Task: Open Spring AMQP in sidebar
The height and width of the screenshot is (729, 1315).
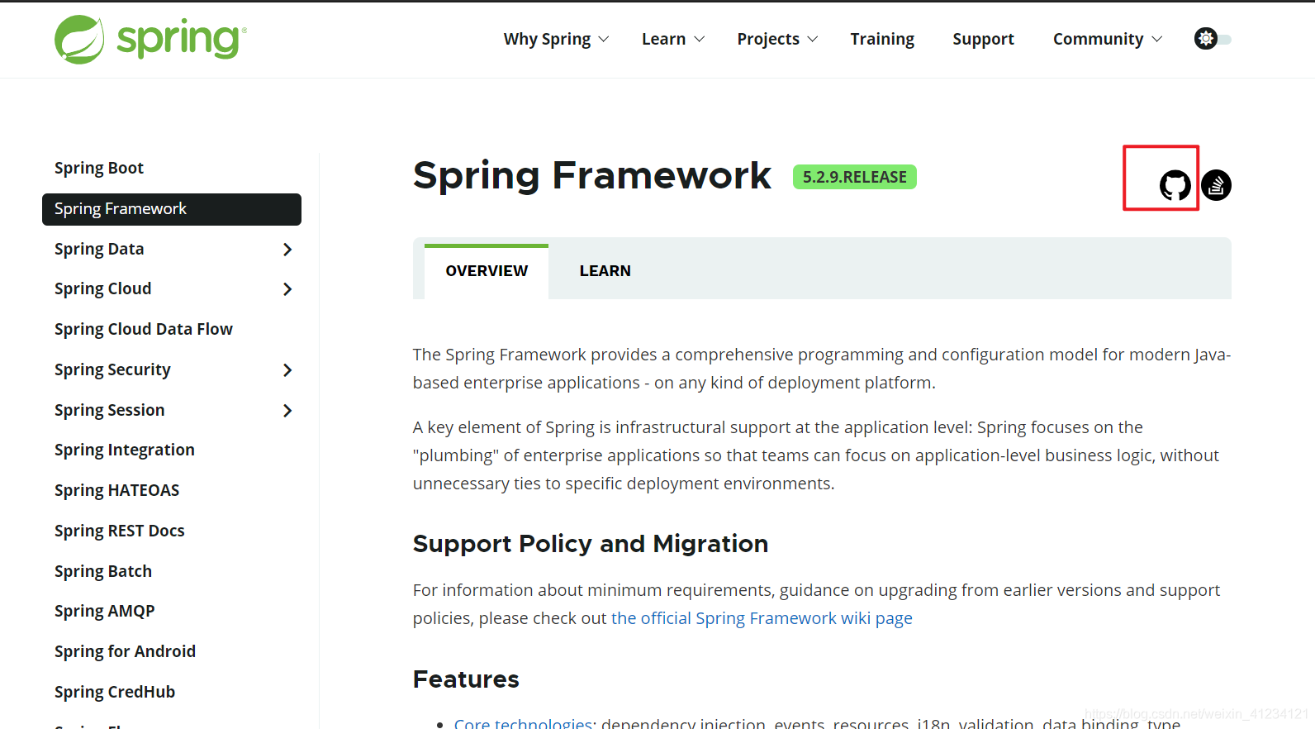Action: [105, 611]
